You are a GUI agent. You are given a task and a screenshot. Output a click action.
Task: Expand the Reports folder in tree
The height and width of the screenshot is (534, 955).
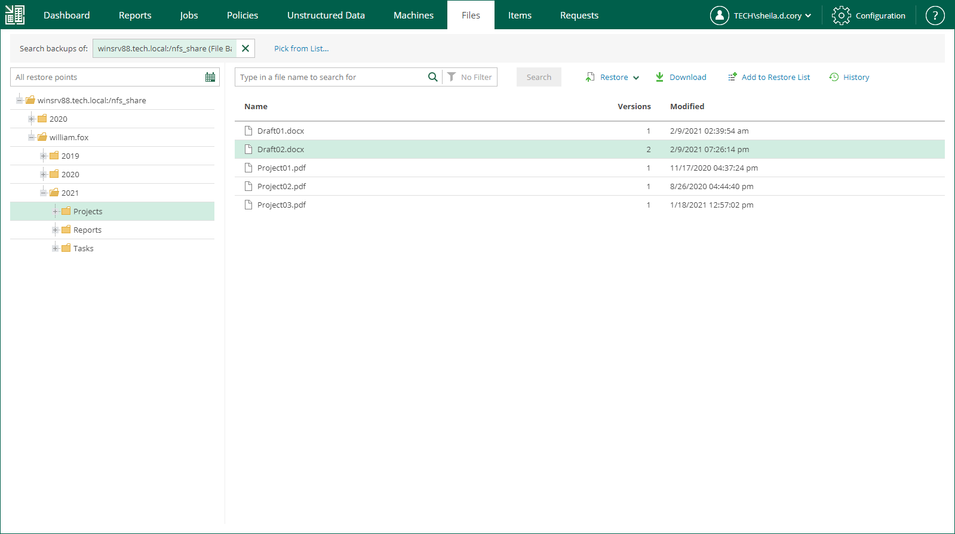[x=56, y=230]
